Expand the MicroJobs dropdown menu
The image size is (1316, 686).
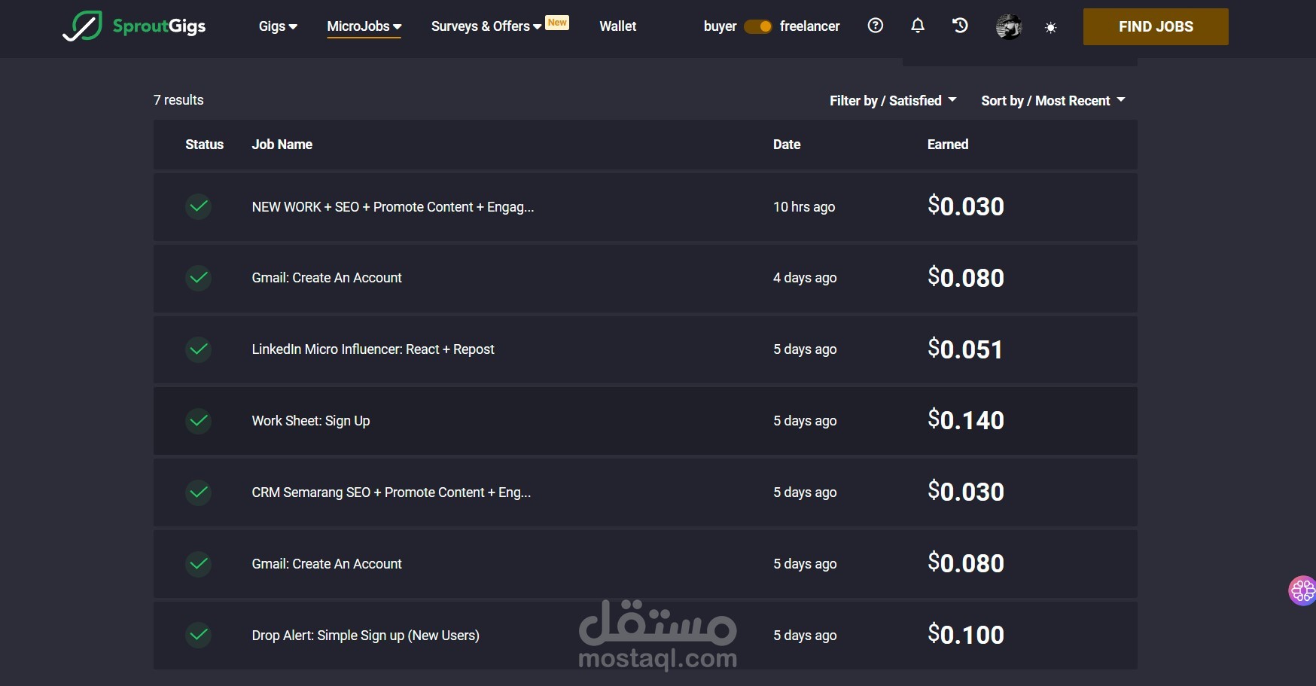(364, 26)
